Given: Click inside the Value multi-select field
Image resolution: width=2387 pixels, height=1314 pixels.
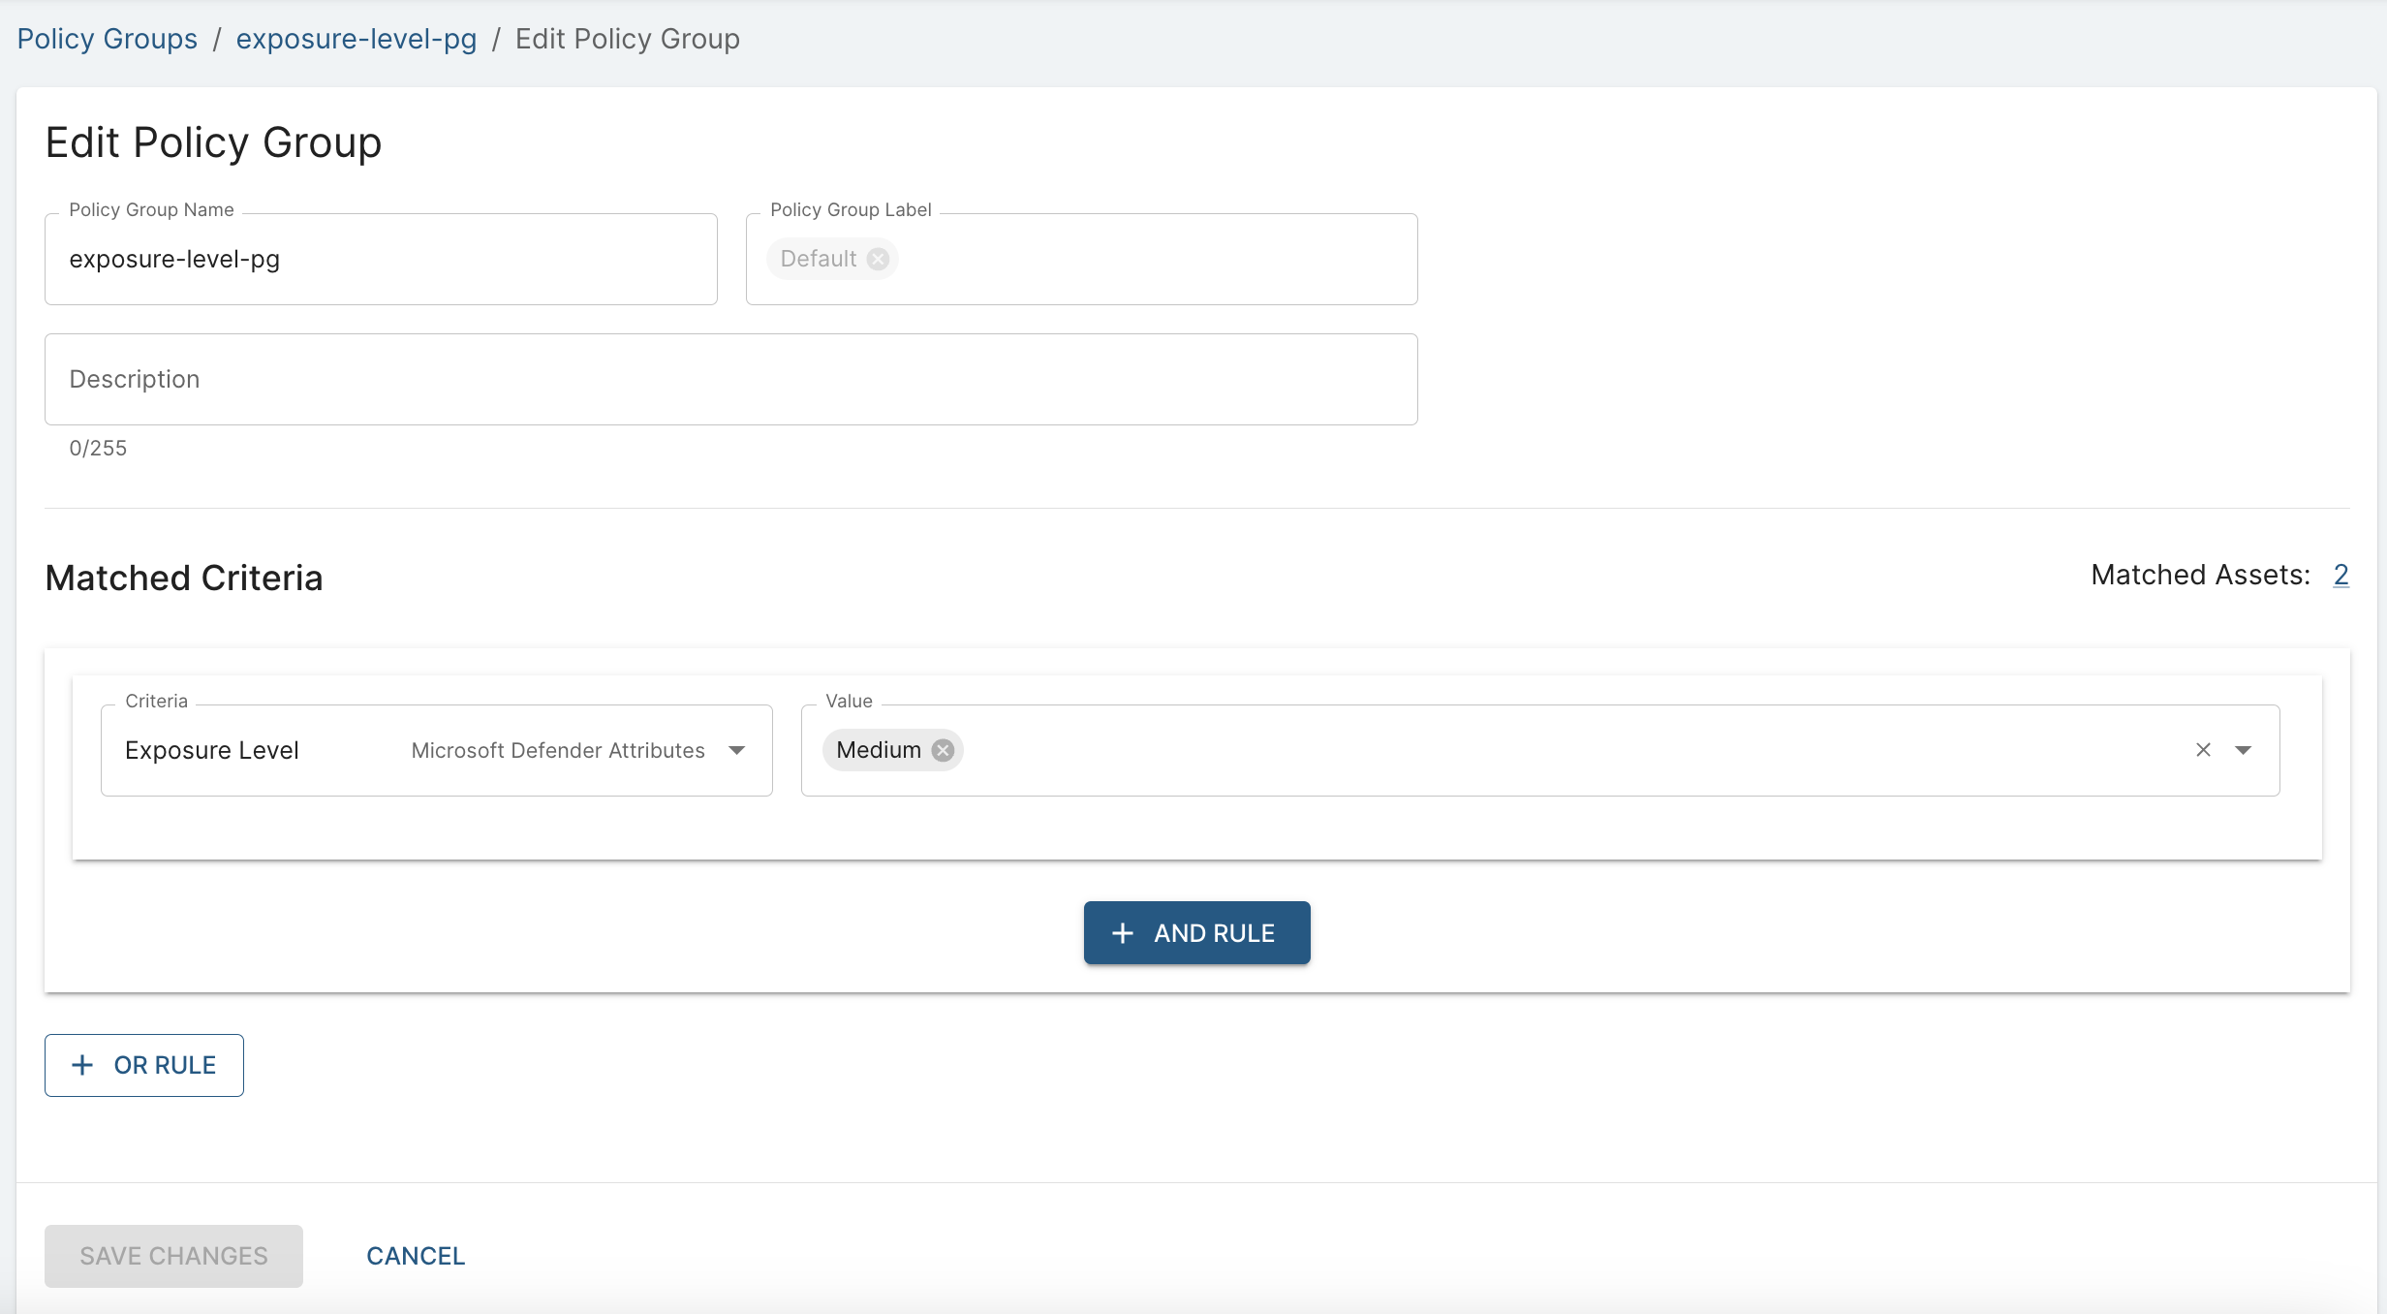Looking at the screenshot, I should (1550, 750).
